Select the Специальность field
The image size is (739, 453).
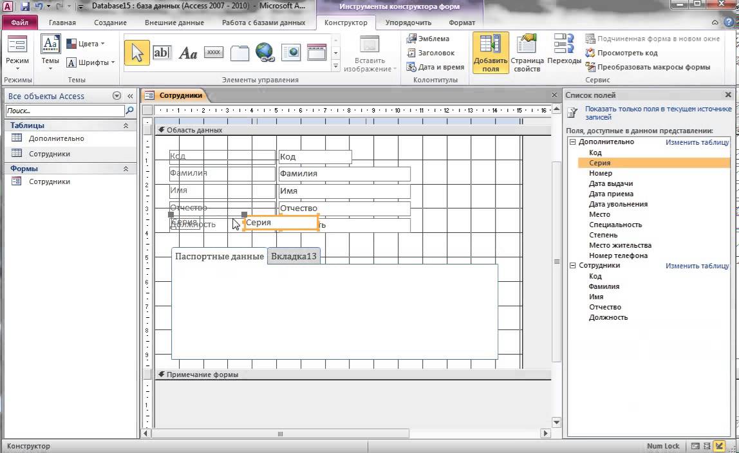point(615,225)
